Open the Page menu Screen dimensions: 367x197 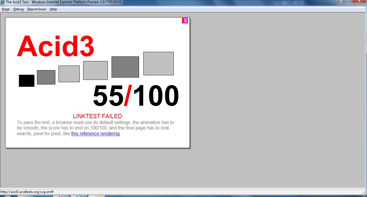[x=5, y=9]
